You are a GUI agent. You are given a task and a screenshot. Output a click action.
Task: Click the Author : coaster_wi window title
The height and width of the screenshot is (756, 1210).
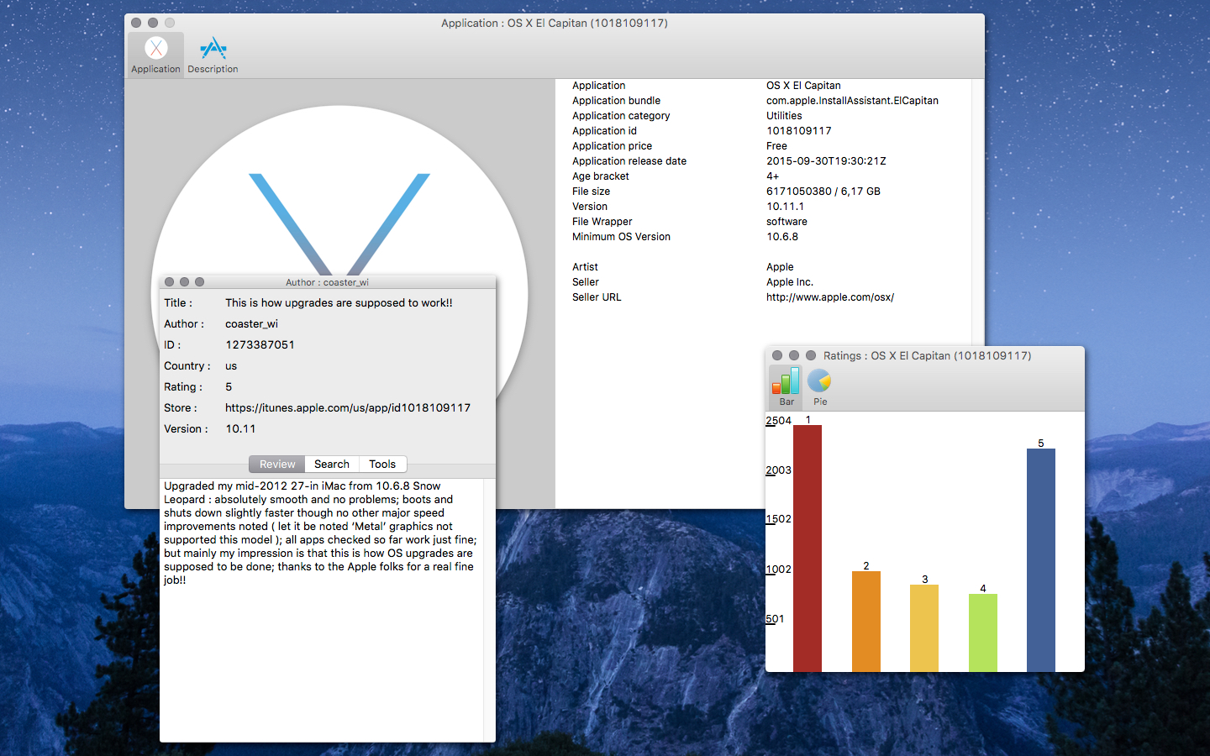pos(327,282)
